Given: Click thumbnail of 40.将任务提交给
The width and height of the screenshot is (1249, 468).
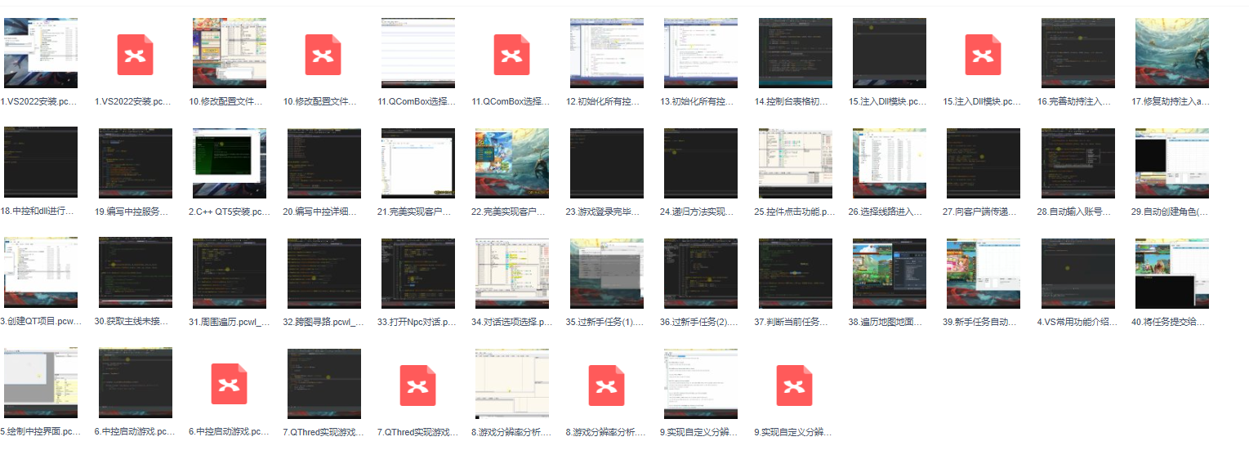Looking at the screenshot, I should [x=1172, y=273].
